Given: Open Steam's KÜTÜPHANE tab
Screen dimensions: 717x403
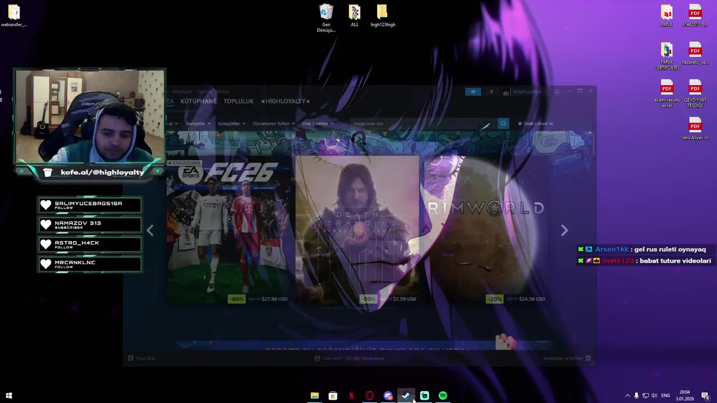Looking at the screenshot, I should (198, 101).
